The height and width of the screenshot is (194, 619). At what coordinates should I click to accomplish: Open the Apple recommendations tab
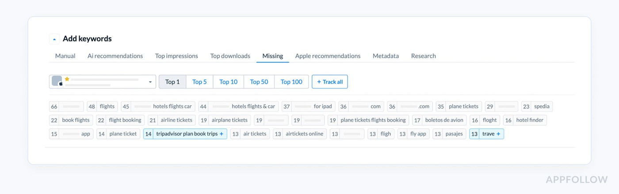[328, 56]
